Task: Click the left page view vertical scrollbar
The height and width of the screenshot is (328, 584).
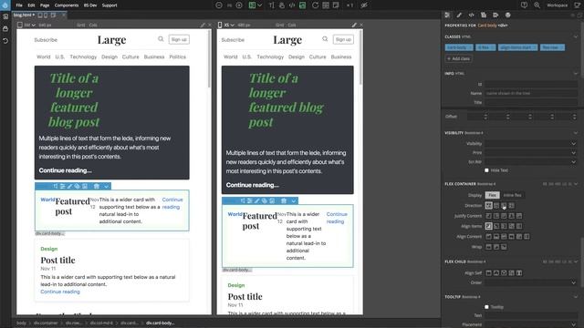Action: tap(209, 59)
